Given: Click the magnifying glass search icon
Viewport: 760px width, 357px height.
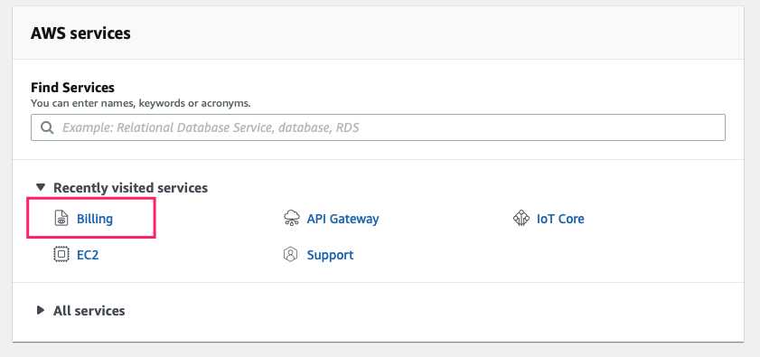Looking at the screenshot, I should 47,127.
